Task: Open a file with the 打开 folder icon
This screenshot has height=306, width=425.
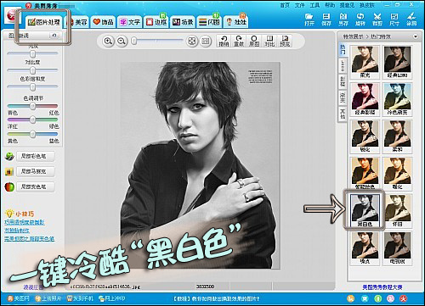Action: pos(309,19)
